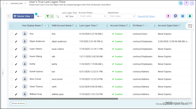
Task: Edit Karen Viking using the pencil icon
Action: point(16,56)
